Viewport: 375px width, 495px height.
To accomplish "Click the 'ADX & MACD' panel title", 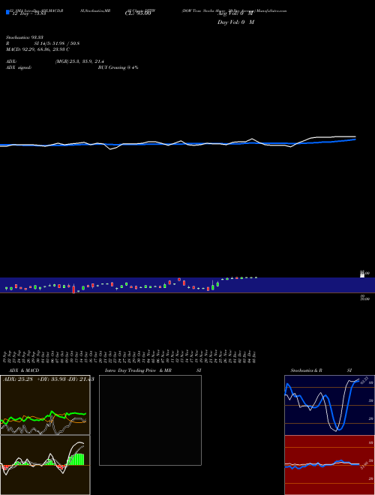I will point(24,370).
